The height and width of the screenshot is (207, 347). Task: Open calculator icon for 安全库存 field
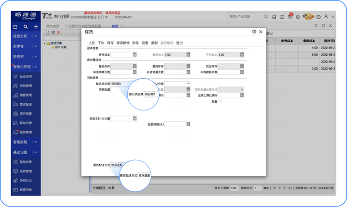tap(242, 66)
